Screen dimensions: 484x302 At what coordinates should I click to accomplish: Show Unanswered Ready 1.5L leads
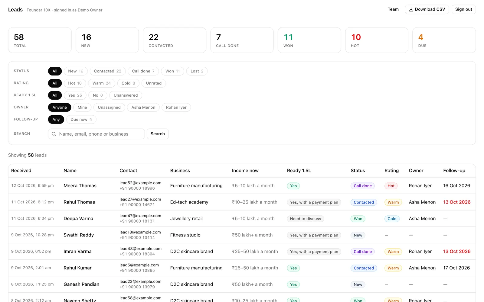126,95
